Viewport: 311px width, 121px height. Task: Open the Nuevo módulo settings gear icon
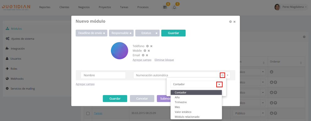point(230,22)
